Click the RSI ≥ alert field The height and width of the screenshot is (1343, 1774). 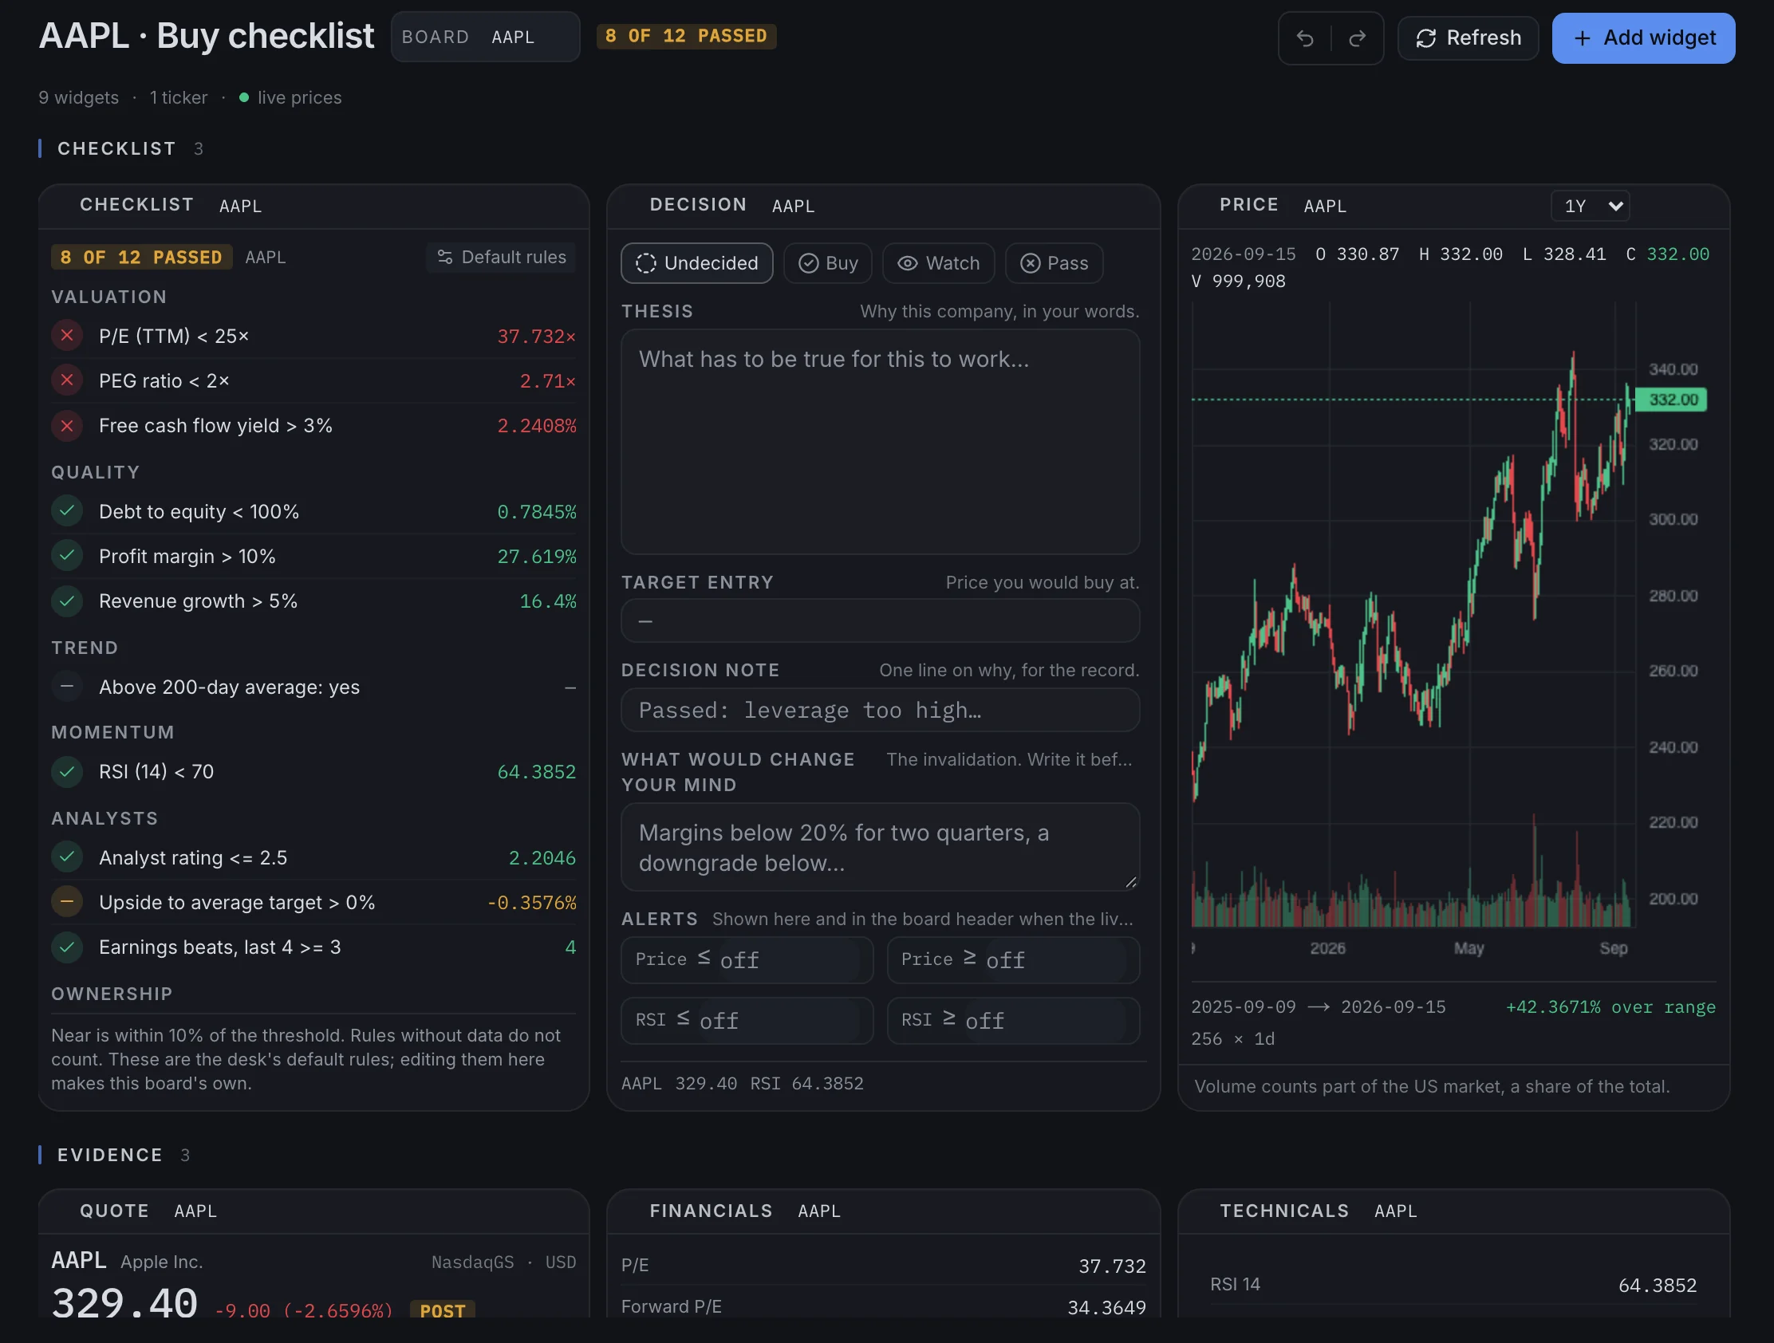(1013, 1021)
